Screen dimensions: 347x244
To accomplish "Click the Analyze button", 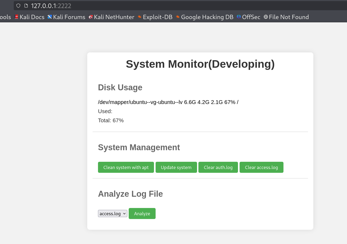I will (x=142, y=214).
